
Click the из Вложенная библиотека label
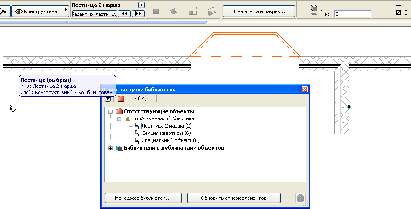pyautogui.click(x=163, y=119)
